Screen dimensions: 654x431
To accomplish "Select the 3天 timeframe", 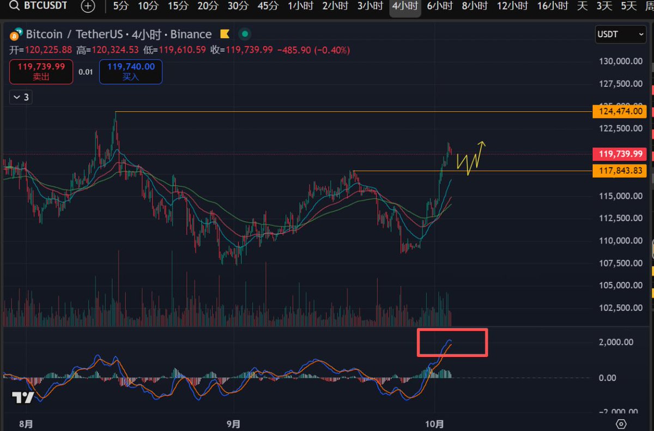I will click(x=604, y=7).
